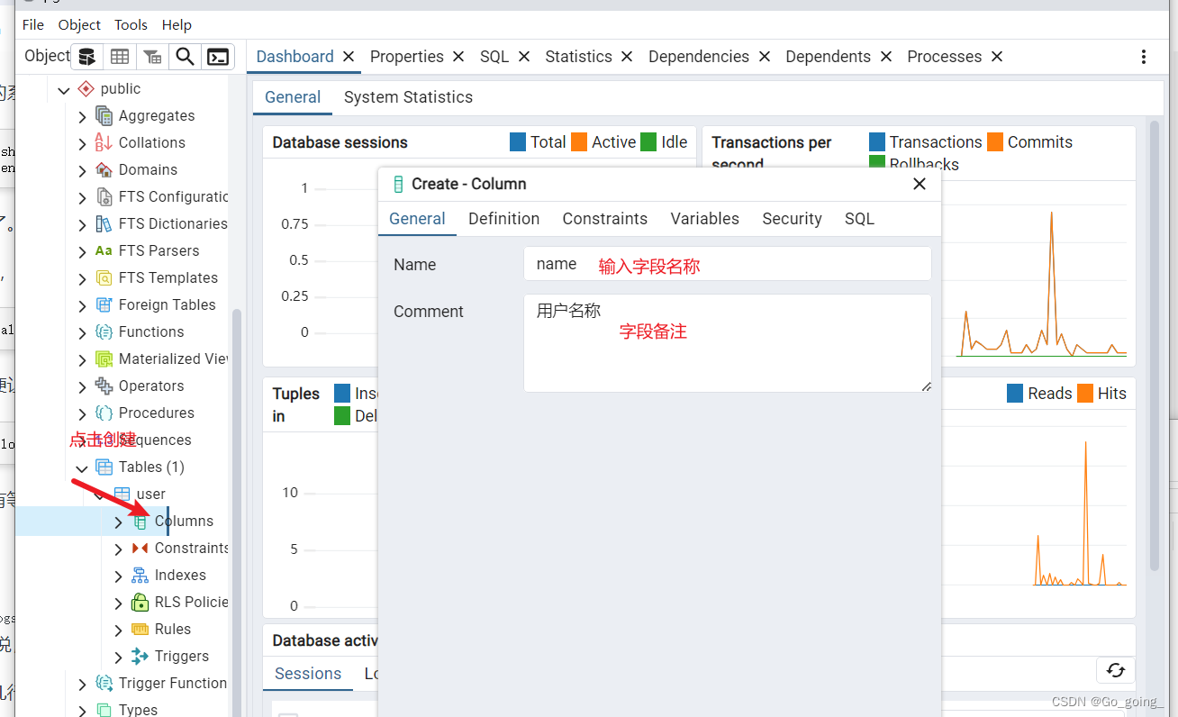This screenshot has width=1178, height=717.
Task: Click the FTS Configurations node icon
Action: (x=104, y=196)
